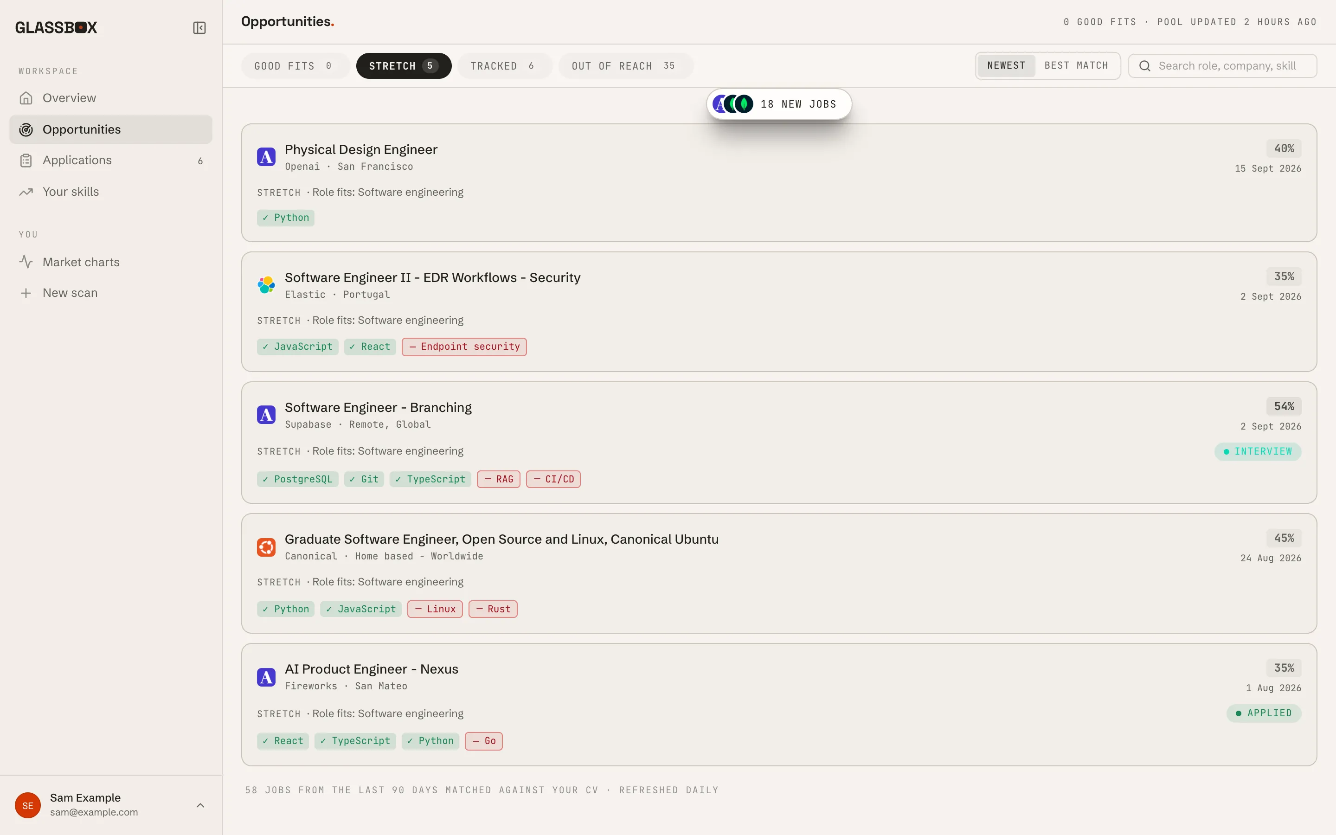Click the Rust missing skill tag
The width and height of the screenshot is (1336, 835).
(x=493, y=609)
